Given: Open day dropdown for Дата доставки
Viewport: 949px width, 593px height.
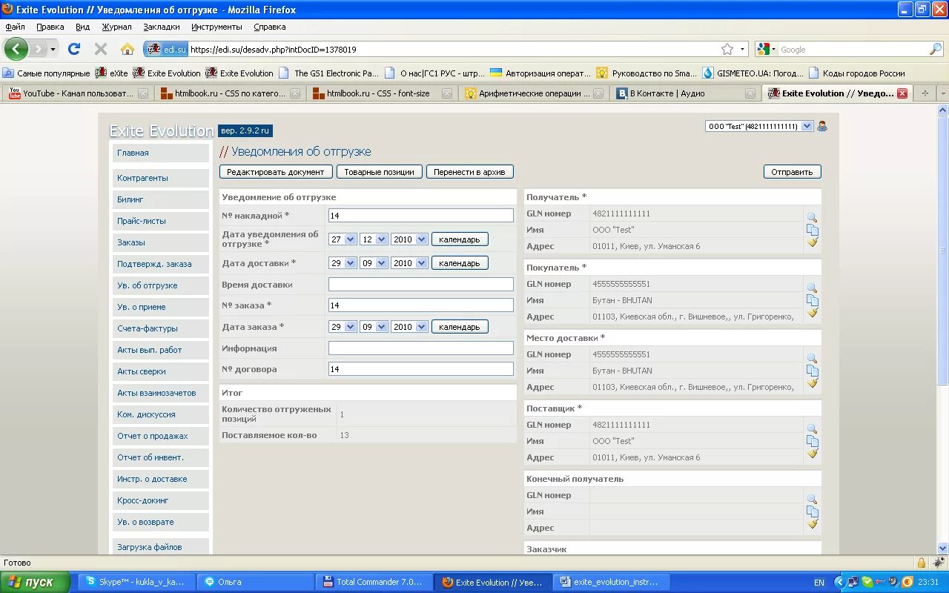Looking at the screenshot, I should tap(343, 263).
